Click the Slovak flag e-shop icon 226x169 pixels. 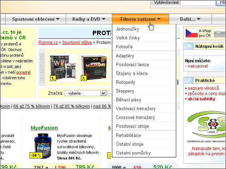click(220, 33)
